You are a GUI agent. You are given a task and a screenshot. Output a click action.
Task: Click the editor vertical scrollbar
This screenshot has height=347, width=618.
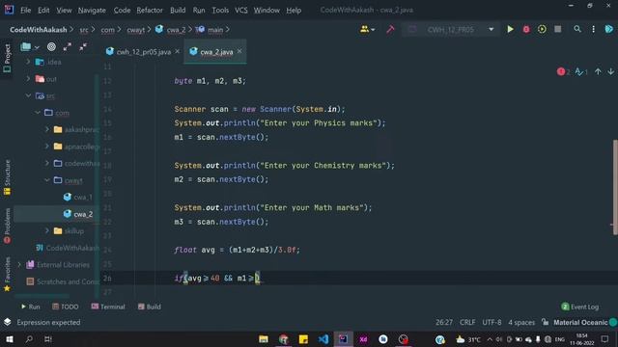click(615, 187)
